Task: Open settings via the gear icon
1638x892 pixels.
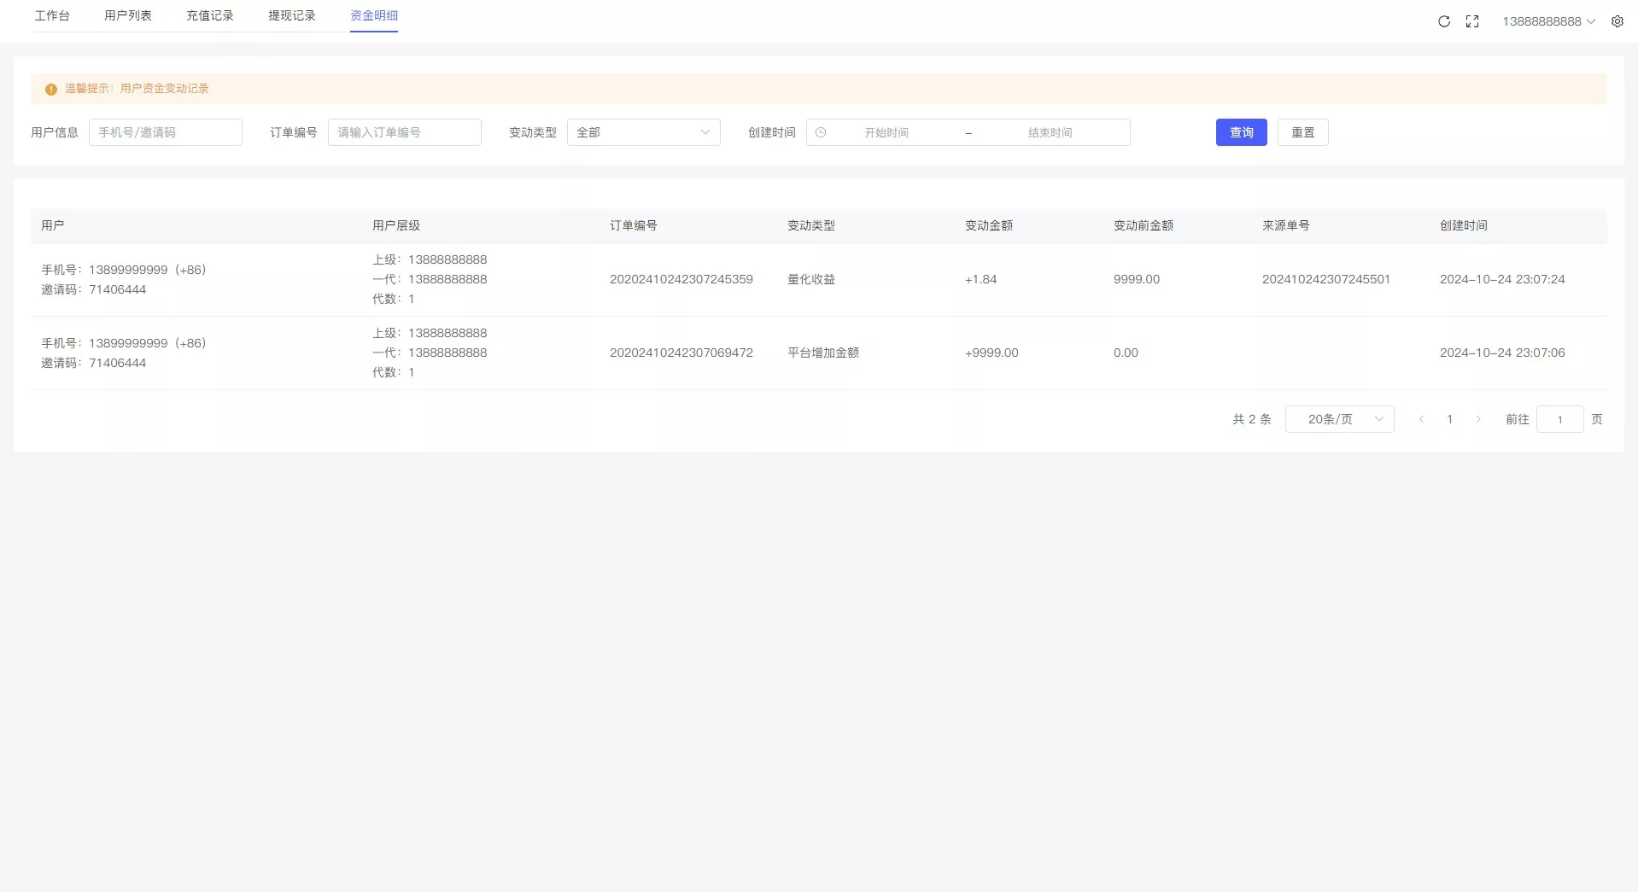Action: (x=1617, y=21)
